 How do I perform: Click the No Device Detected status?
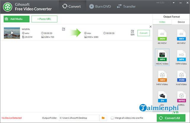(12, 118)
